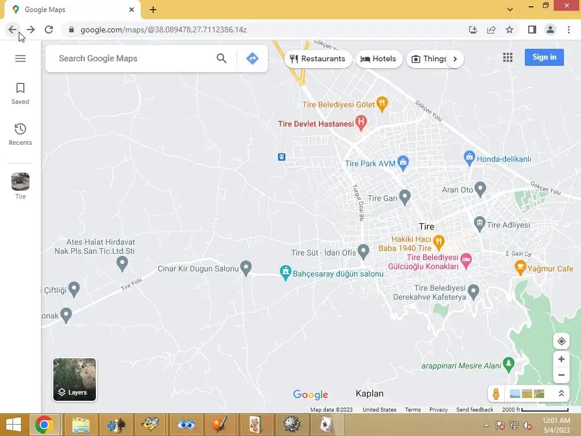The image size is (581, 436).
Task: Select the train station transit icon
Action: coord(281,157)
